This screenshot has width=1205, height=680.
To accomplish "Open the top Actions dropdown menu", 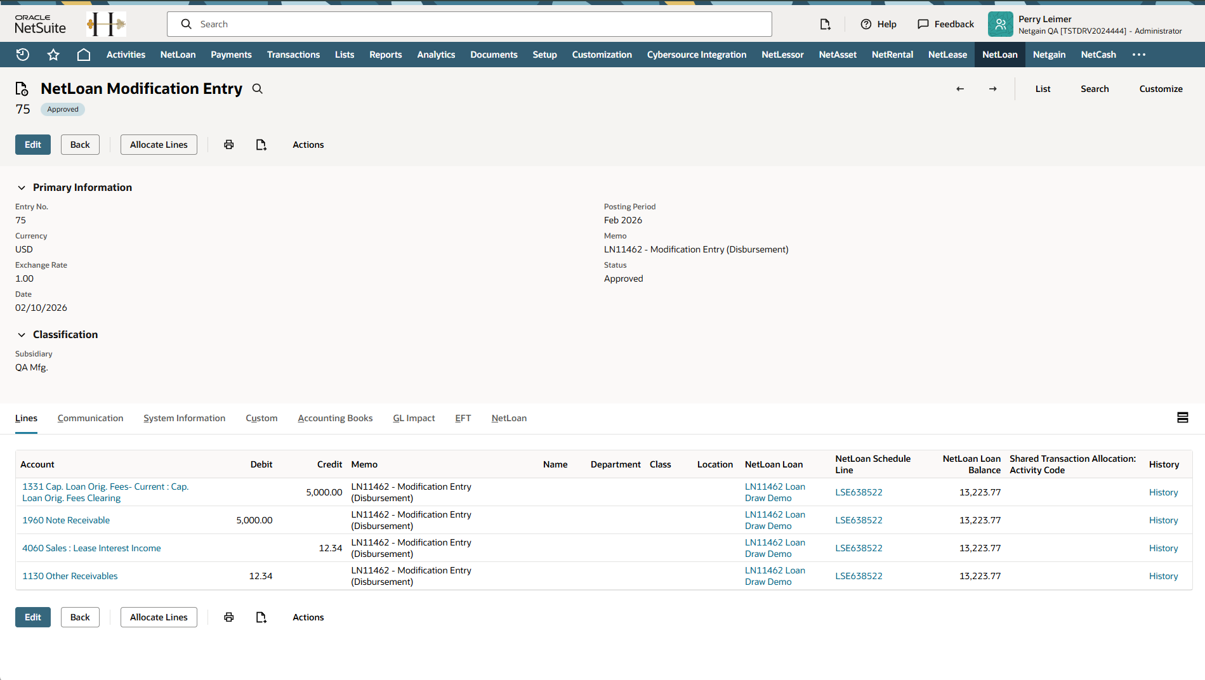I will [308, 145].
